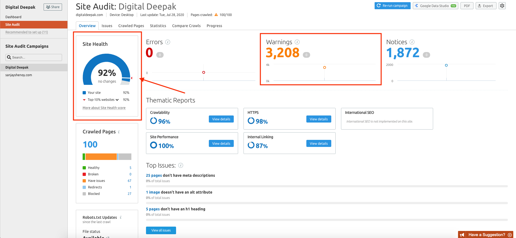The height and width of the screenshot is (238, 516).
Task: Click the 3,208 warnings number
Action: (283, 53)
